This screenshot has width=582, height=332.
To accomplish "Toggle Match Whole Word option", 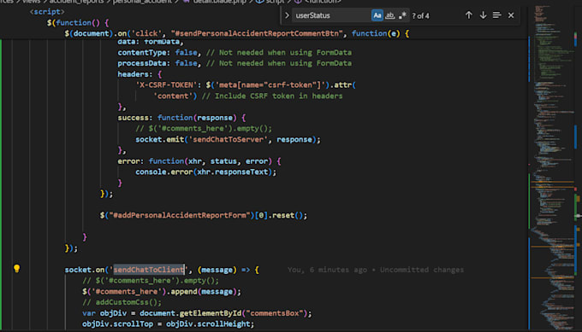I will [389, 15].
